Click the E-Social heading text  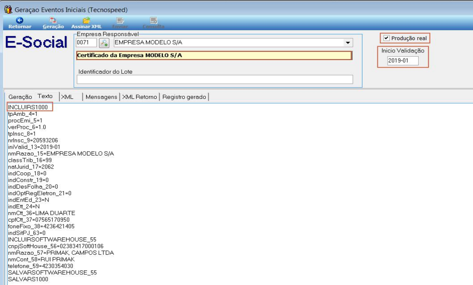point(36,43)
